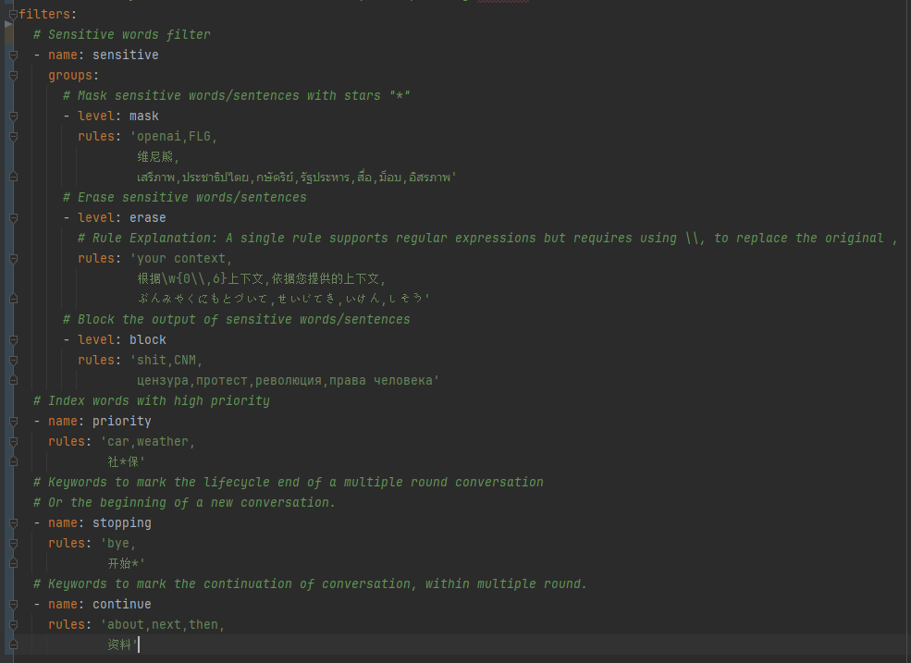The width and height of the screenshot is (911, 663).
Task: Fold the 'level: mask' block
Action: [13, 117]
